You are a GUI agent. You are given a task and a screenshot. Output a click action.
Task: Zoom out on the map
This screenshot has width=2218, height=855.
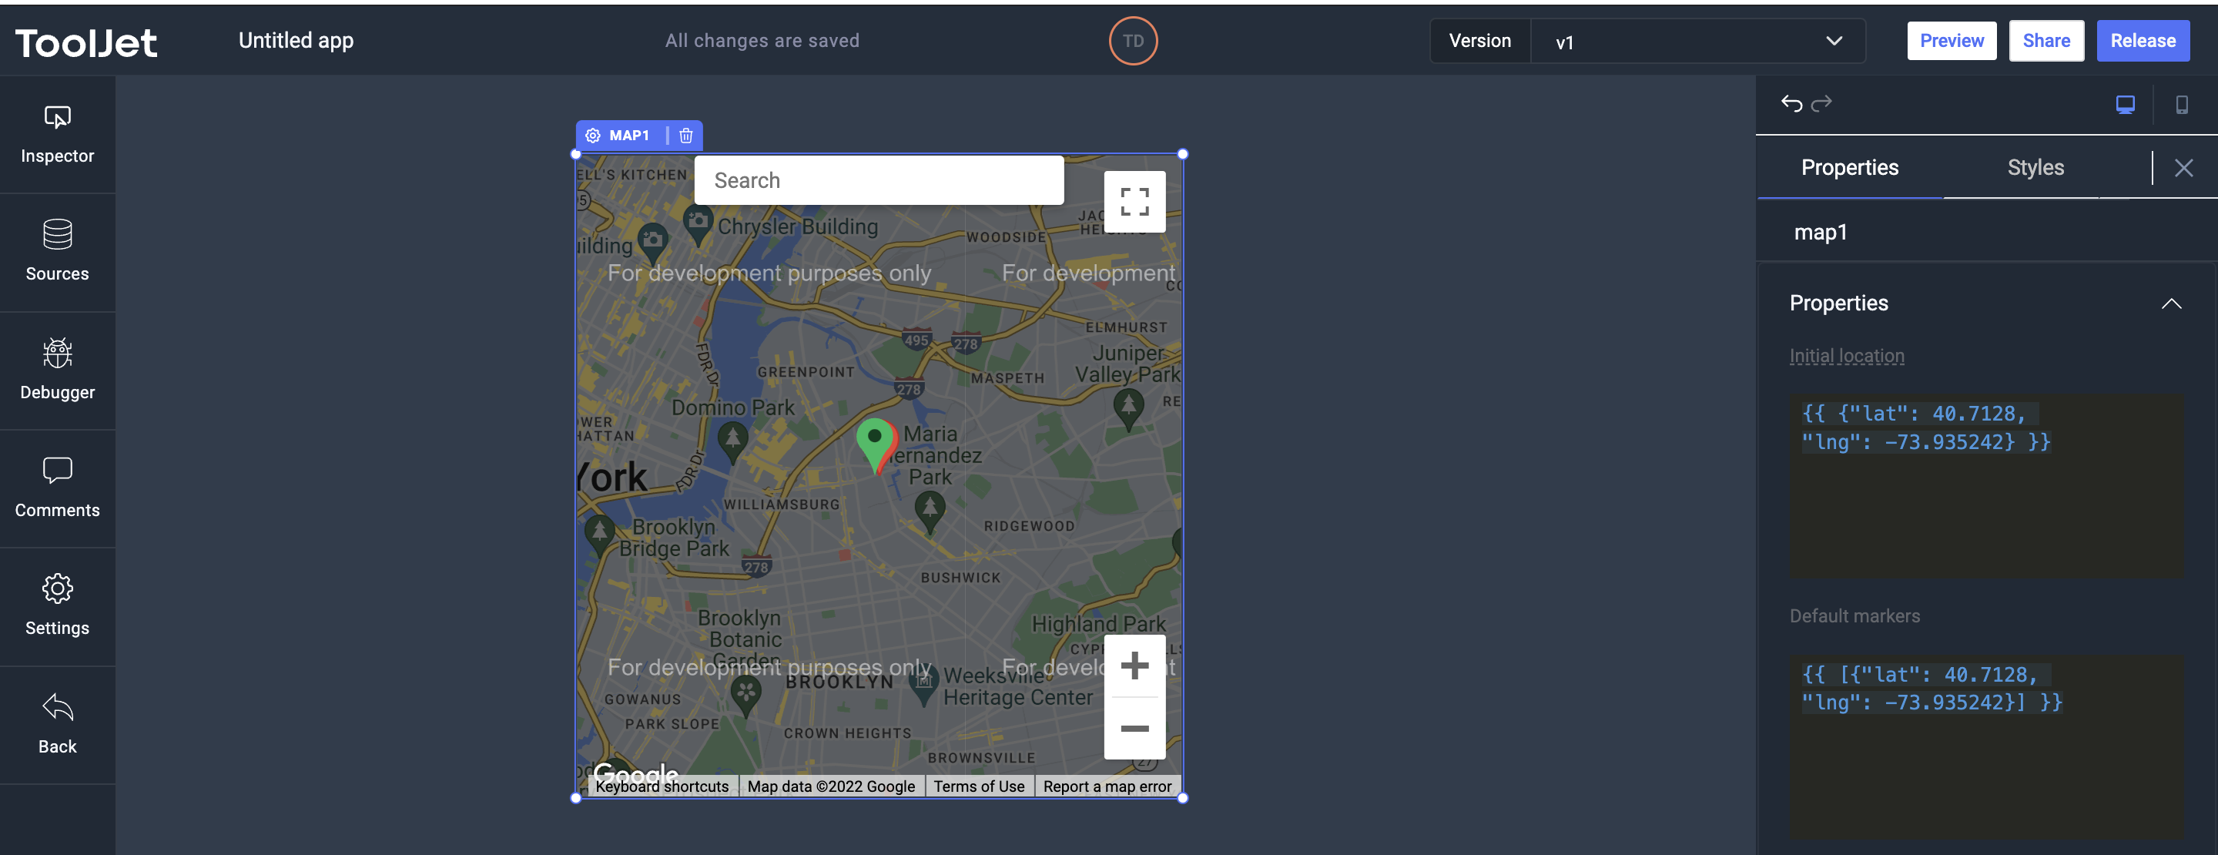click(x=1134, y=729)
